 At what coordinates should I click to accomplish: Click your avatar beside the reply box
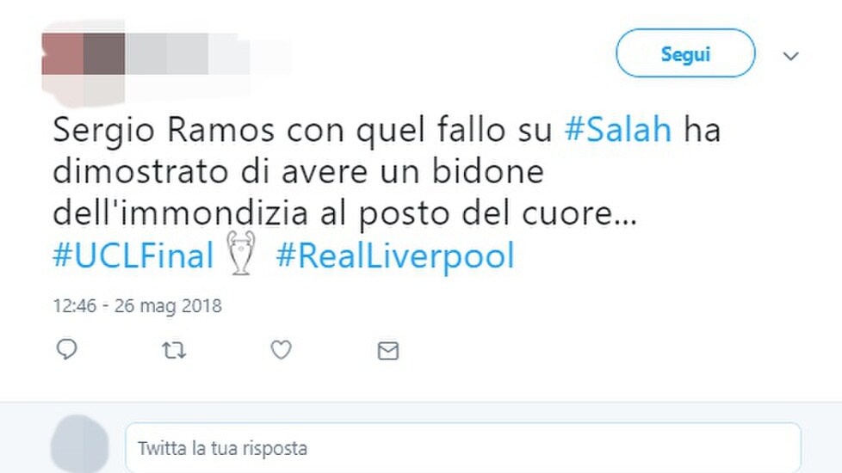pos(80,444)
